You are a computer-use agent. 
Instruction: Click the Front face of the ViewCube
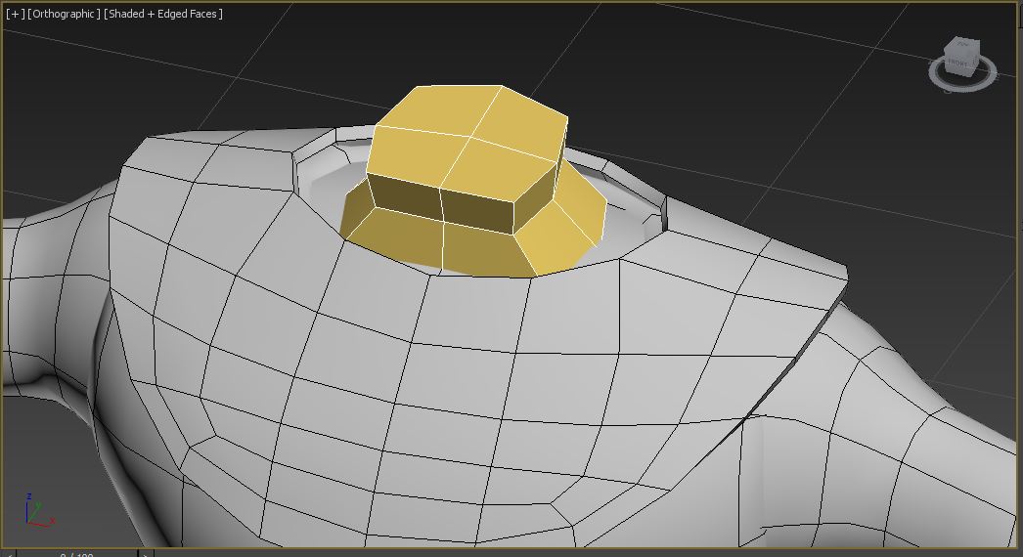956,64
